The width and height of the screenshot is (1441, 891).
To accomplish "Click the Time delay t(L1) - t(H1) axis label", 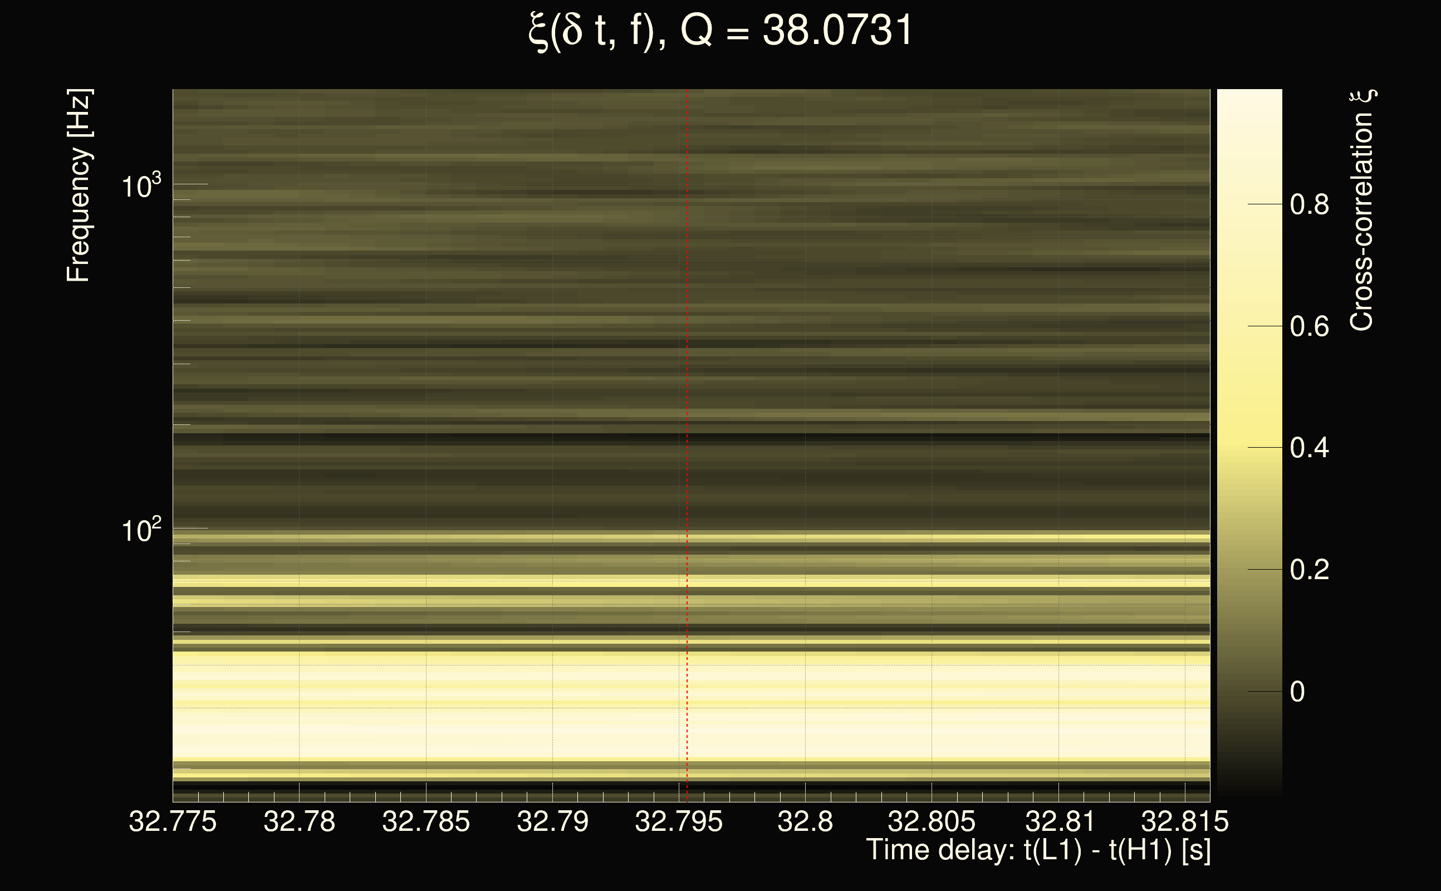I will tap(1038, 850).
